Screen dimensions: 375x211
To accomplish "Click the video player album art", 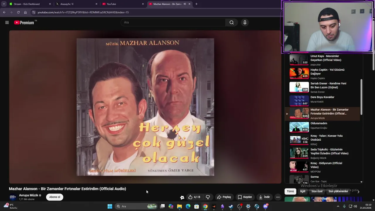I will (x=145, y=107).
